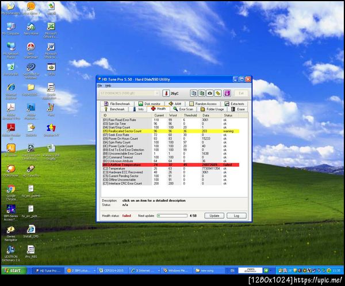Click the Threshold column header

tap(190, 115)
